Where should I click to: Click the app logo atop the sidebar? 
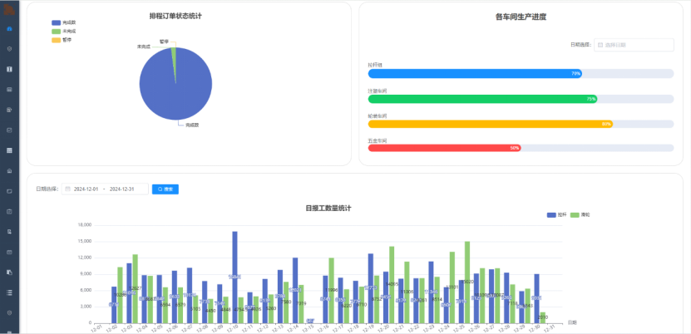[x=9, y=8]
